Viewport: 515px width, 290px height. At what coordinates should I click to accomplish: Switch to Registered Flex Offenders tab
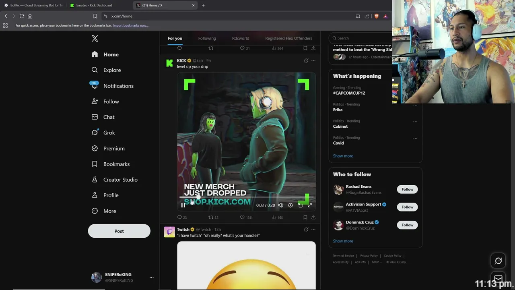[x=288, y=38]
